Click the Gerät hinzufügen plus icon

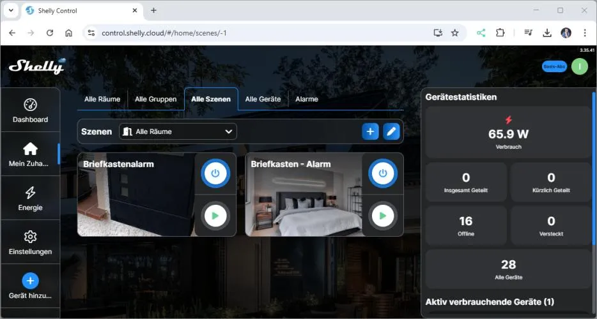(30, 281)
